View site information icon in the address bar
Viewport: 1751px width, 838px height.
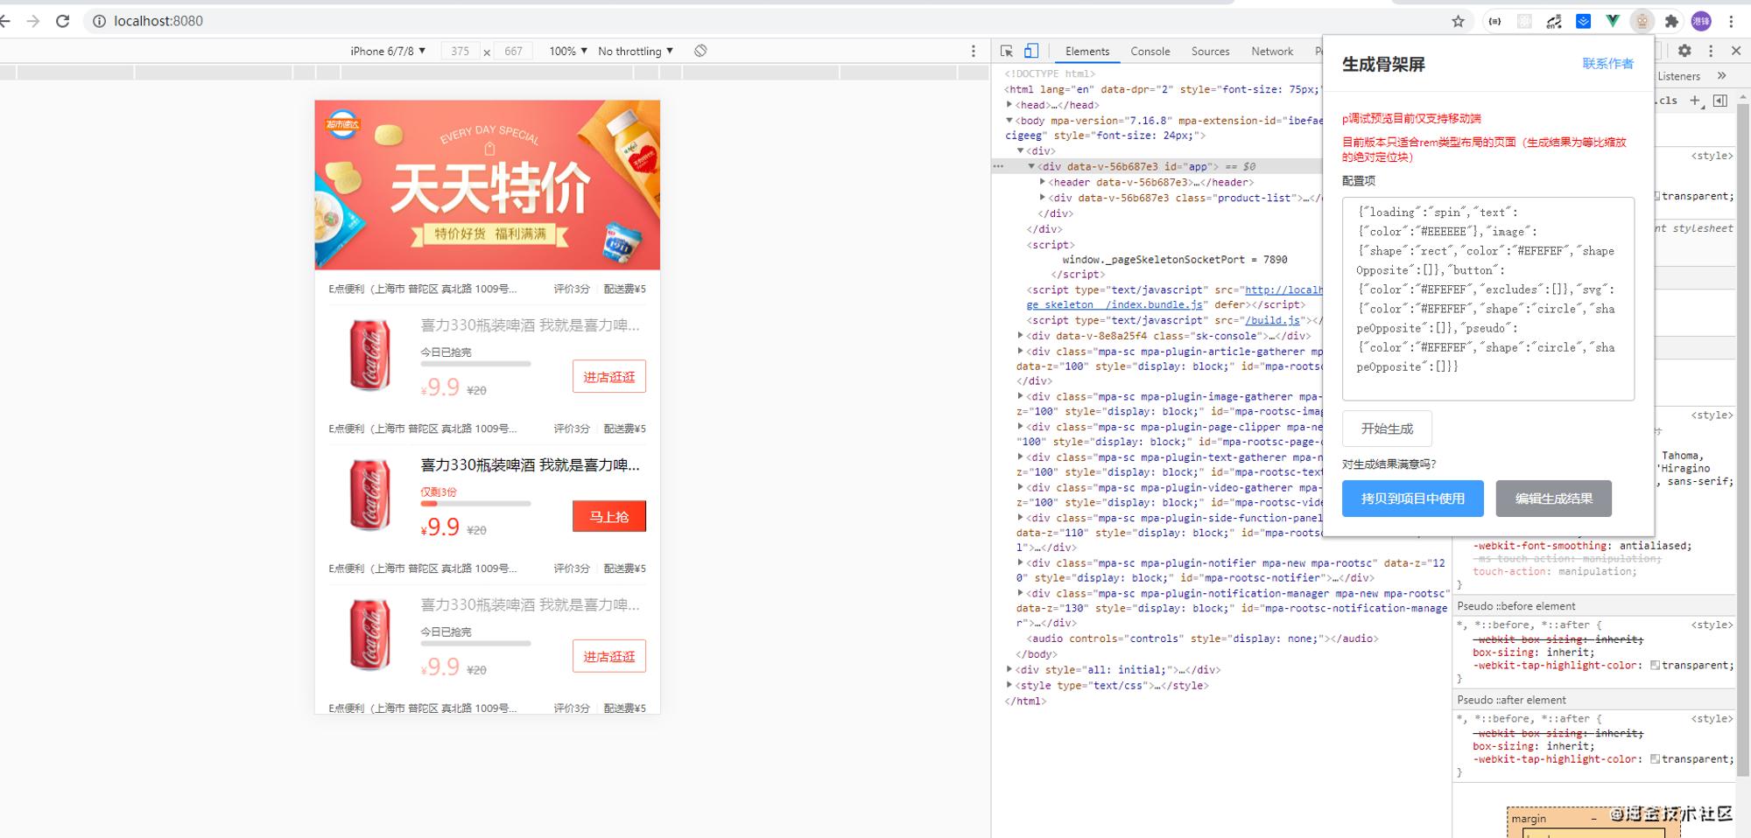click(x=100, y=21)
